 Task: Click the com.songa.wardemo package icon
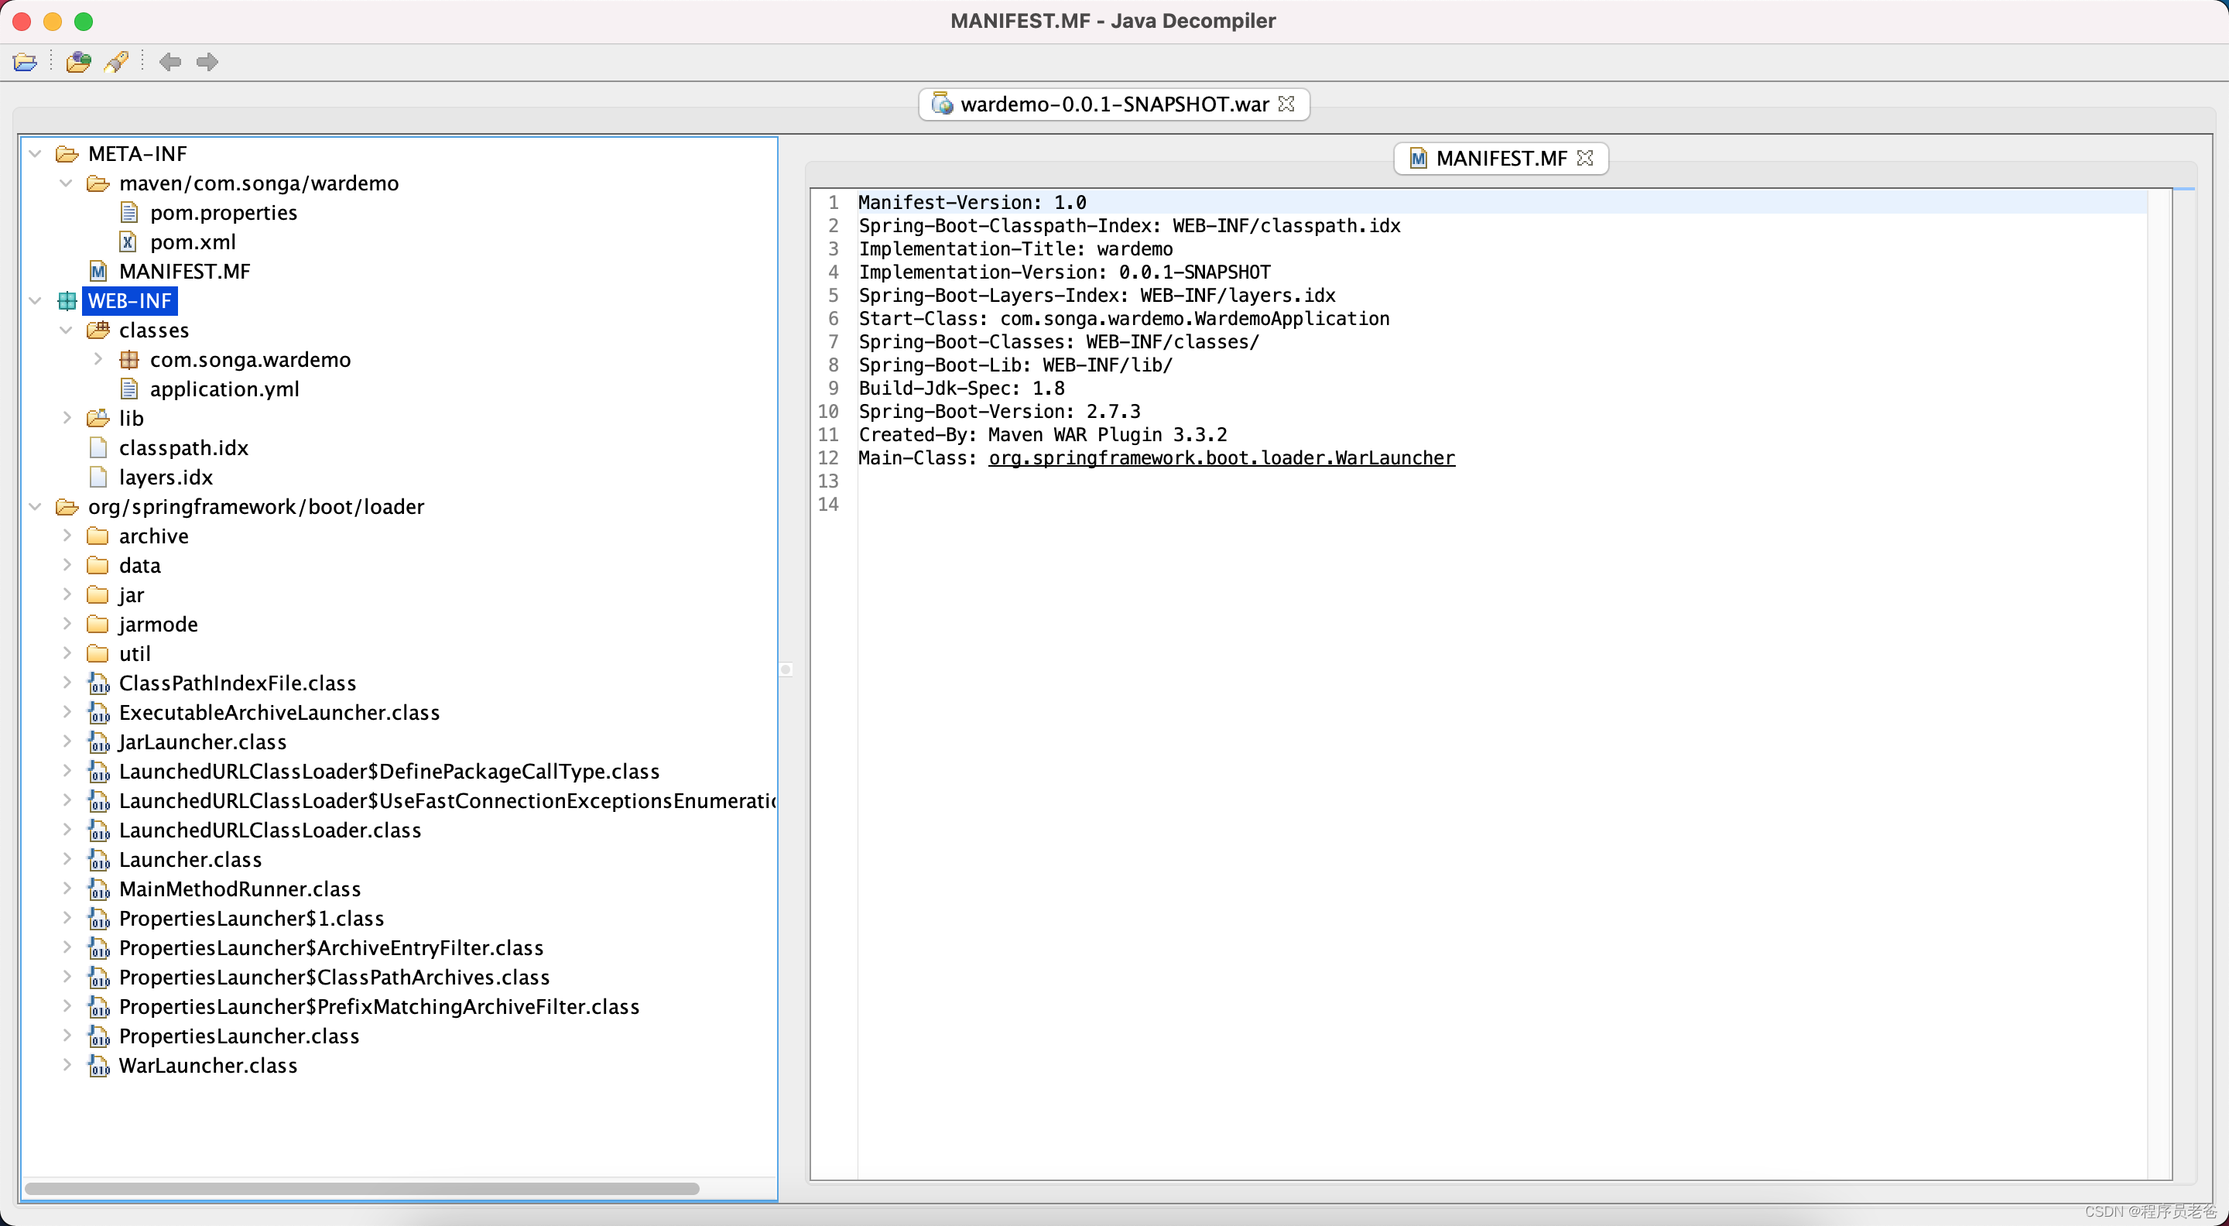point(129,360)
